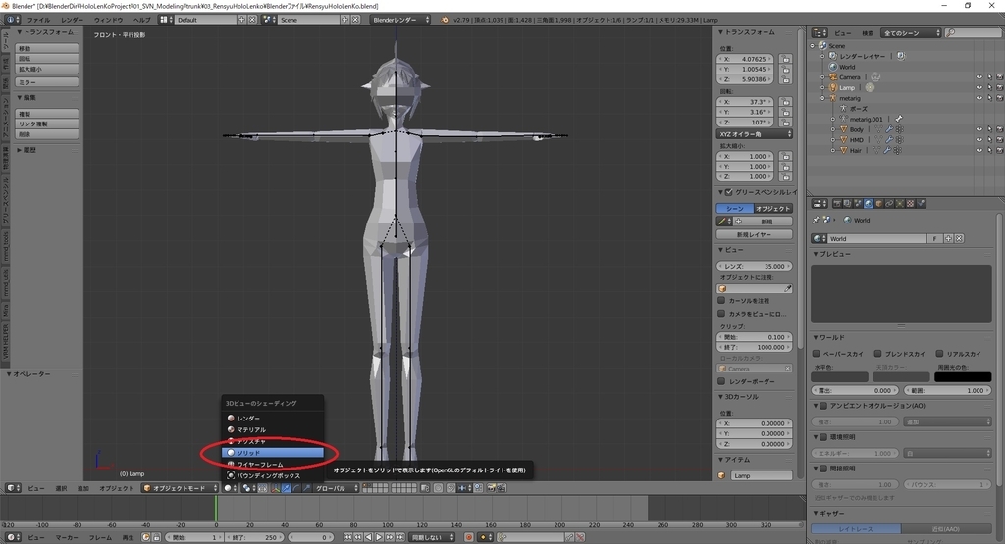The height and width of the screenshot is (544, 1005).
Task: Choose ワイヤーフレーム shading option
Action: [259, 464]
